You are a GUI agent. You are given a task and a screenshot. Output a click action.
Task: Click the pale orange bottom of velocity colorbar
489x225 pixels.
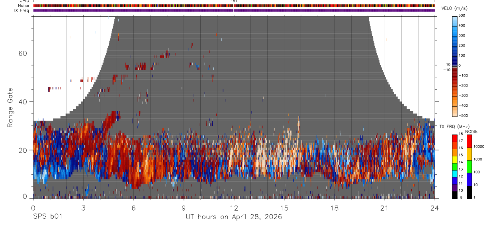[x=455, y=111]
